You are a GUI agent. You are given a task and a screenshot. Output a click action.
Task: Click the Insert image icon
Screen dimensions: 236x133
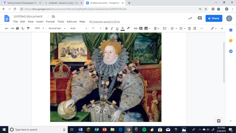coord(146,28)
